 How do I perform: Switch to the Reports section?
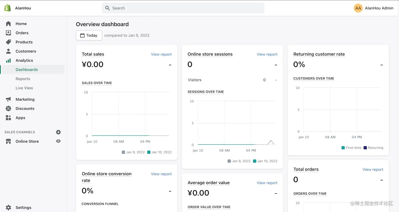[23, 79]
